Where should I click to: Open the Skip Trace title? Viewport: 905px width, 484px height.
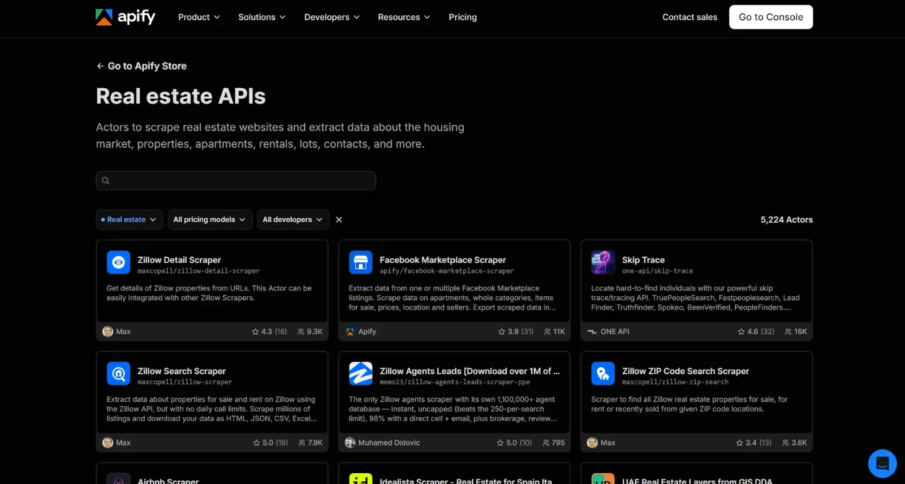click(643, 260)
